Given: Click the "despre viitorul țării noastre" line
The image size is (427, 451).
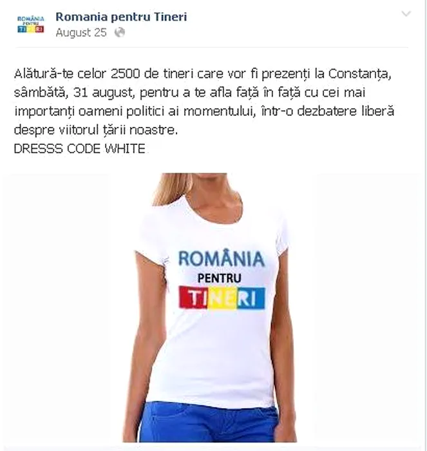Looking at the screenshot, I should pyautogui.click(x=96, y=130).
